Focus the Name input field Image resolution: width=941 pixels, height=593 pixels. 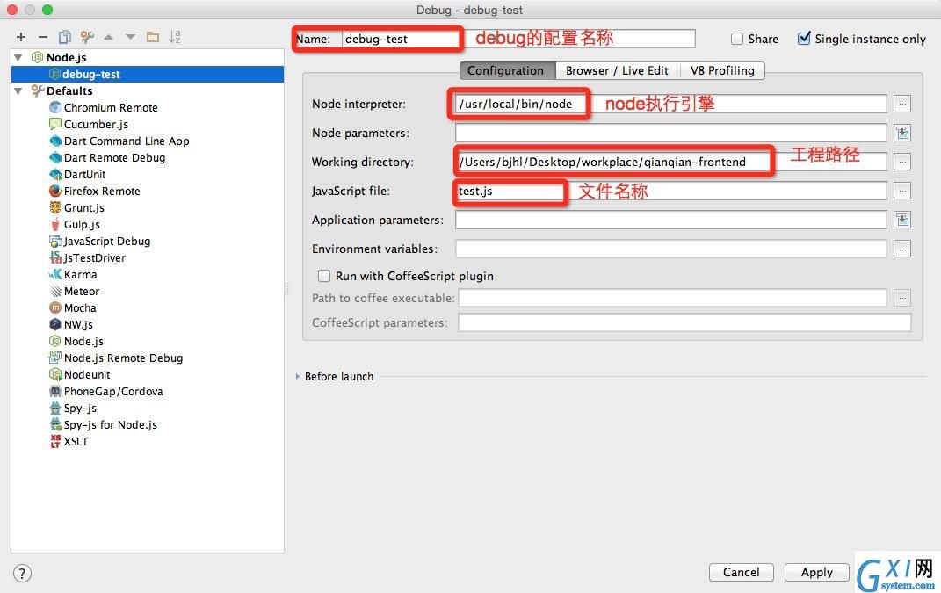click(x=519, y=39)
